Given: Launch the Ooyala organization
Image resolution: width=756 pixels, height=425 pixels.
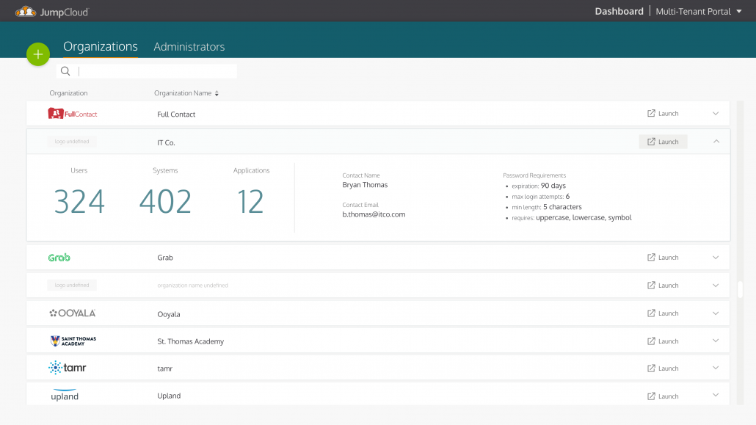Looking at the screenshot, I should click(x=663, y=313).
